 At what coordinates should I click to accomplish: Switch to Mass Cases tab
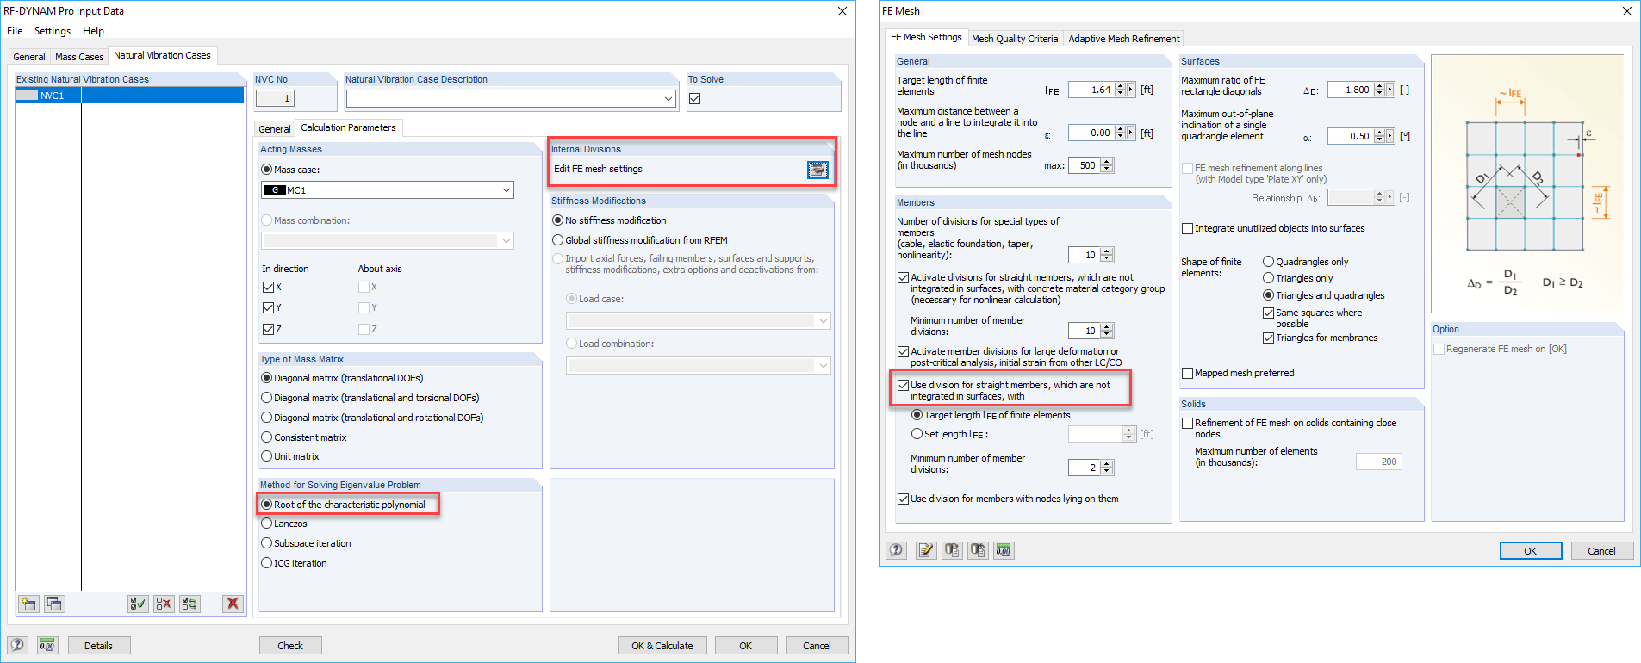79,57
